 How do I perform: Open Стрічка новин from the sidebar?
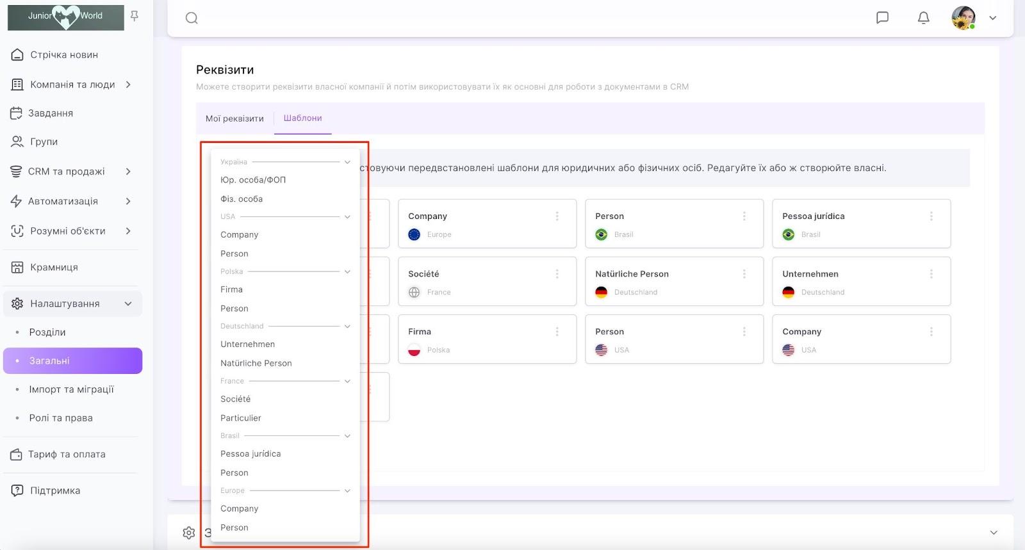[64, 55]
